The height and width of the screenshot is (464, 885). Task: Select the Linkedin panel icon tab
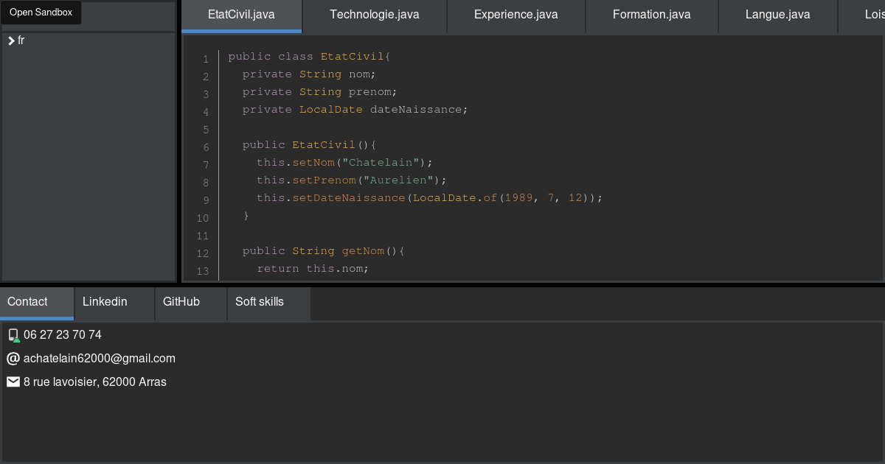pyautogui.click(x=105, y=301)
